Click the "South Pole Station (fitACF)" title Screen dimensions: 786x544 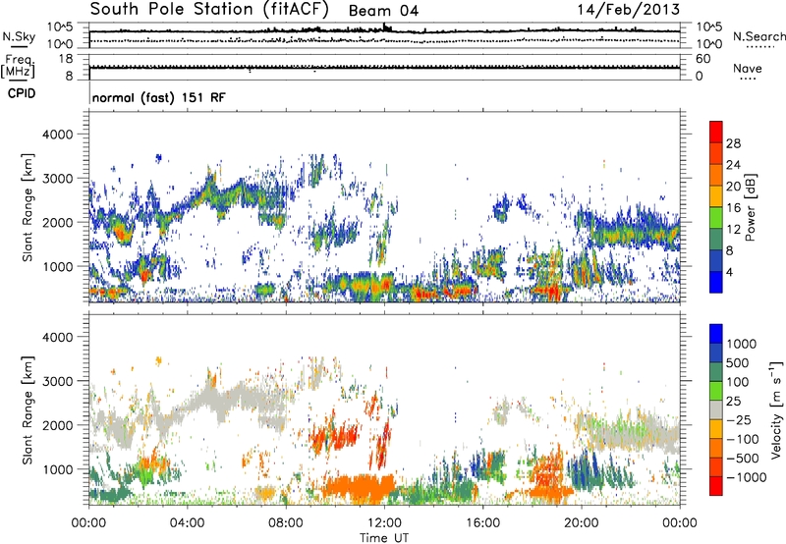point(209,9)
